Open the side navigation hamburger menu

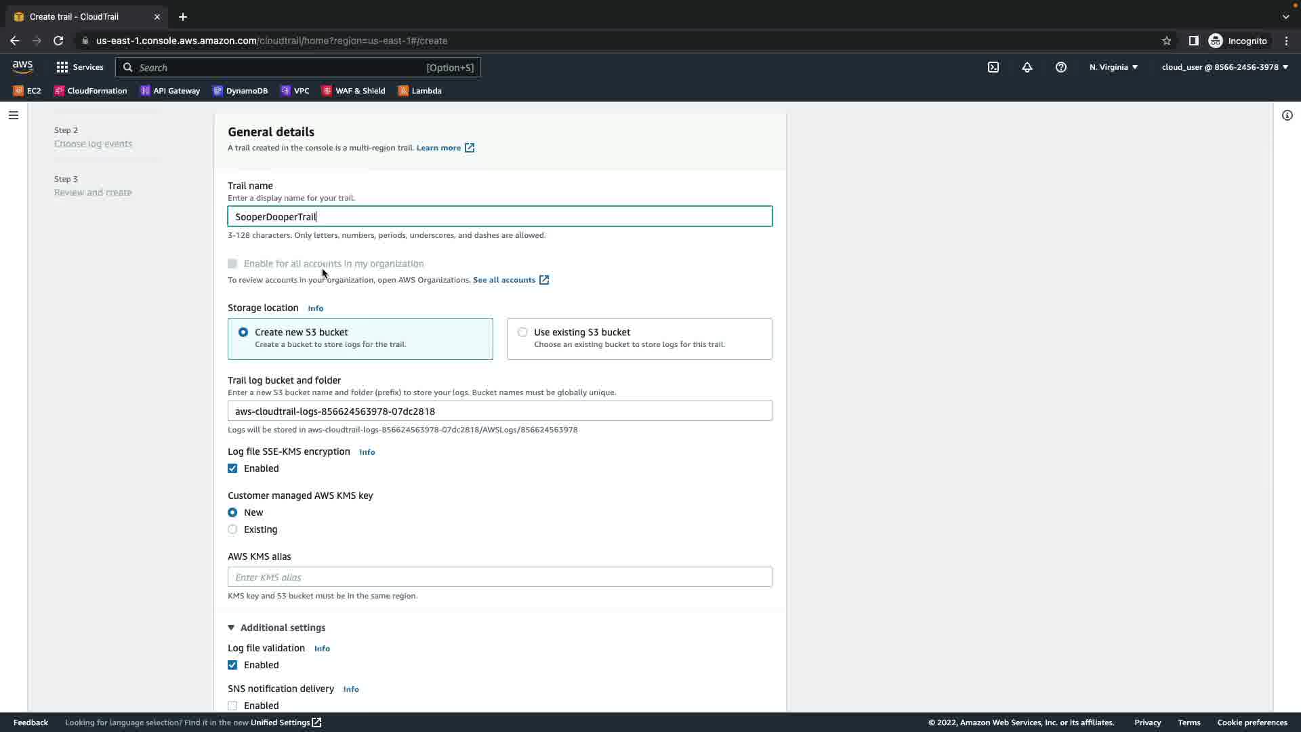14,115
